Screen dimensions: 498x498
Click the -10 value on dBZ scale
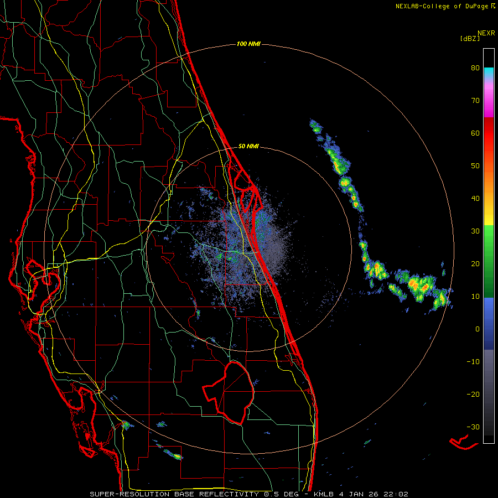click(x=473, y=362)
